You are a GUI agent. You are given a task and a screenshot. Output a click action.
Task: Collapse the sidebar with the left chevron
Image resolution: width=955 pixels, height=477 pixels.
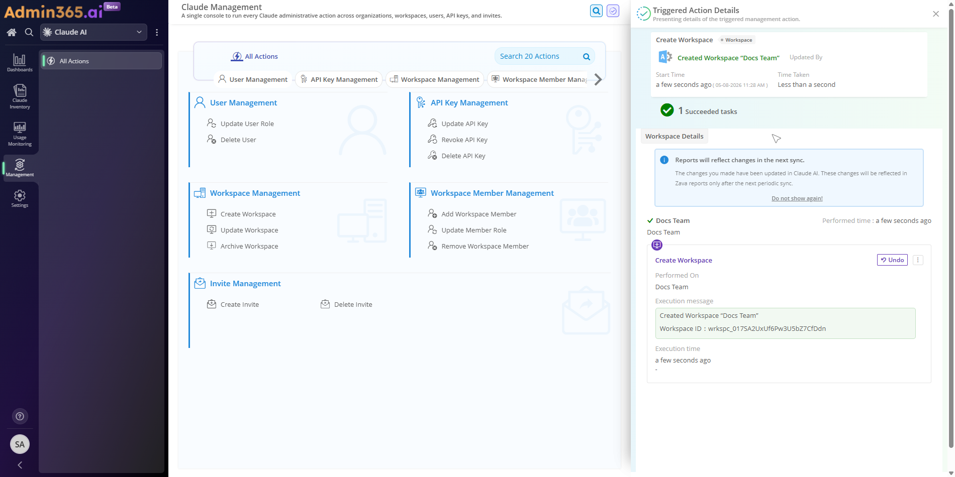[20, 465]
